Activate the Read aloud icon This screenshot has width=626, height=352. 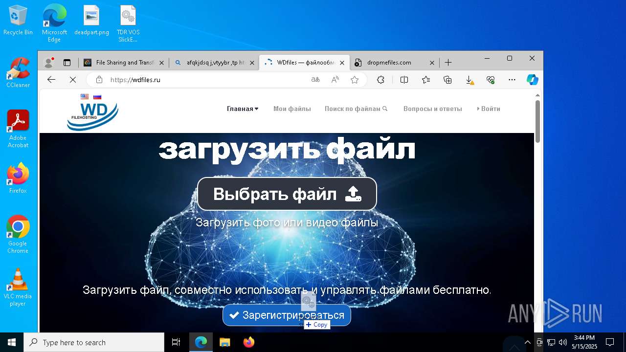[x=335, y=80]
